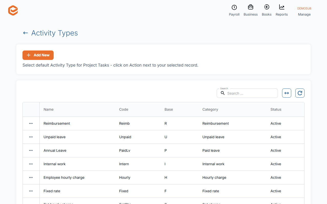Click Active status in Annual Leave row
The height and width of the screenshot is (204, 327).
click(x=276, y=150)
